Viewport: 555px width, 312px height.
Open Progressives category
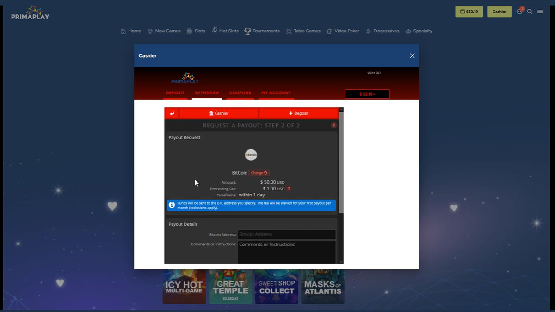click(x=382, y=31)
